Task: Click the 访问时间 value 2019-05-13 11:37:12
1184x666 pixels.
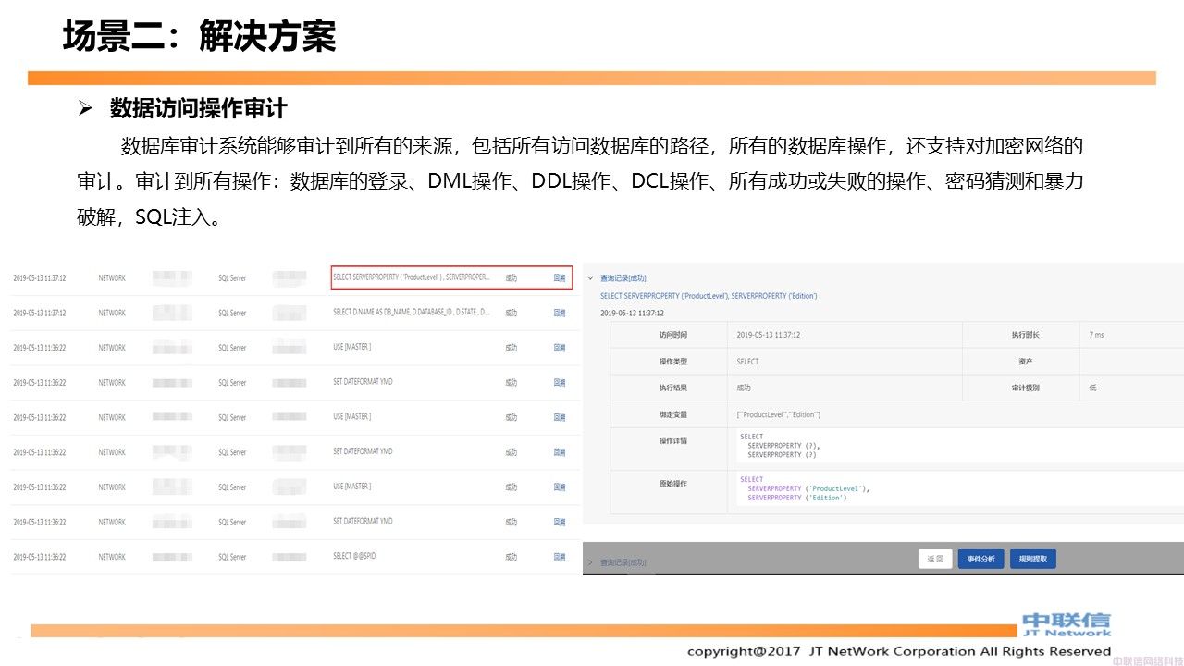Action: [x=769, y=335]
